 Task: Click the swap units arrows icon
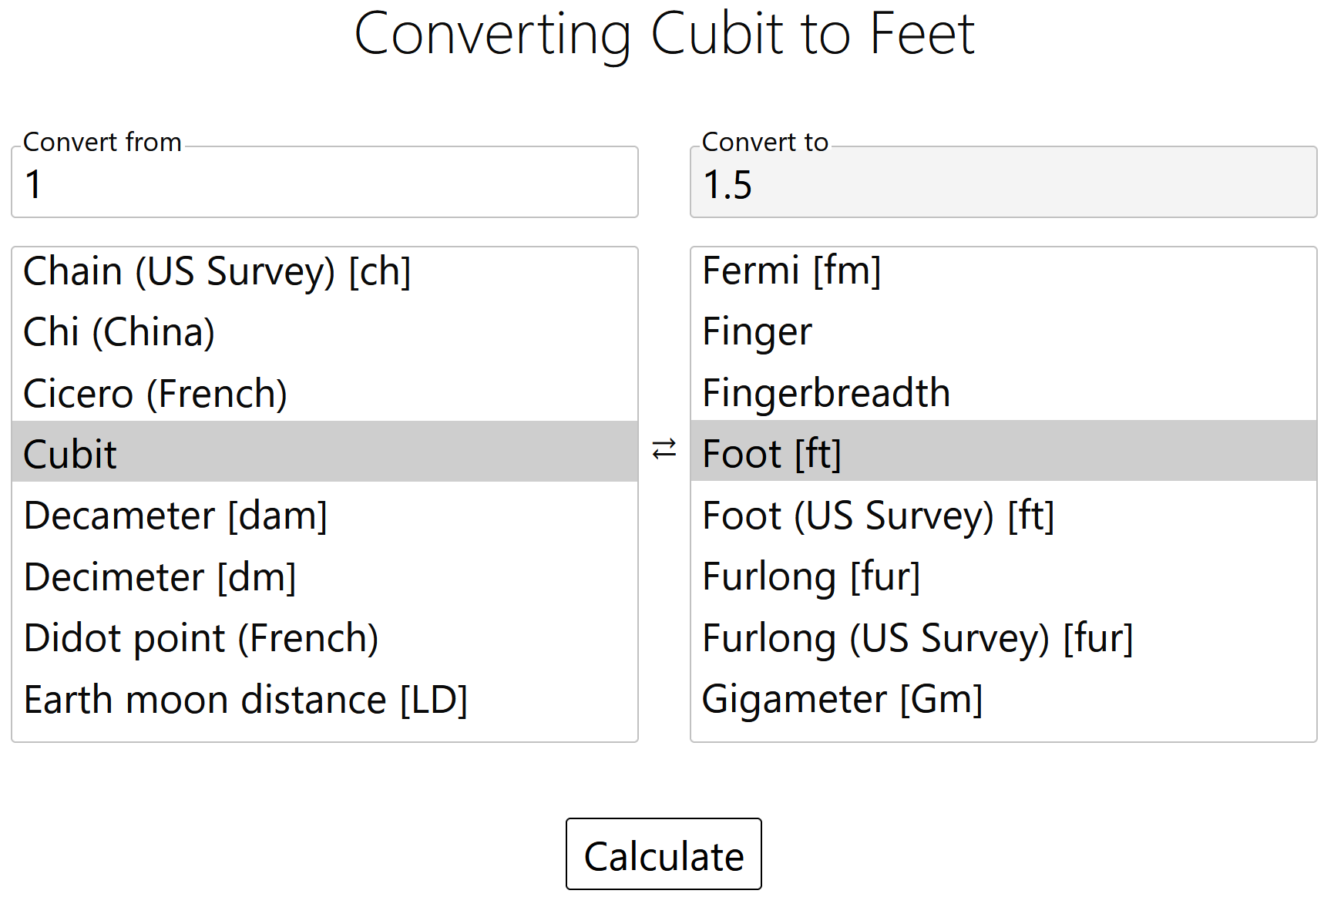point(664,449)
